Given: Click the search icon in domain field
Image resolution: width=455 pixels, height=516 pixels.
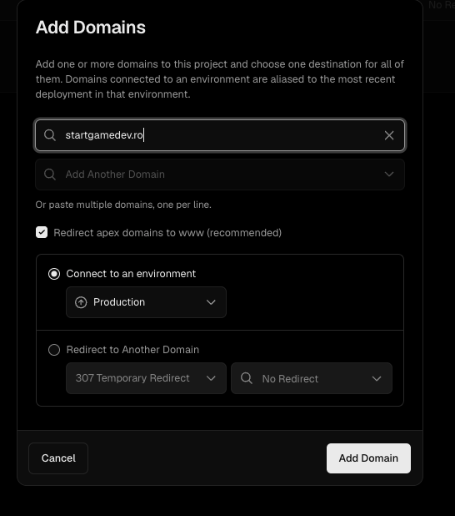Looking at the screenshot, I should tap(50, 135).
